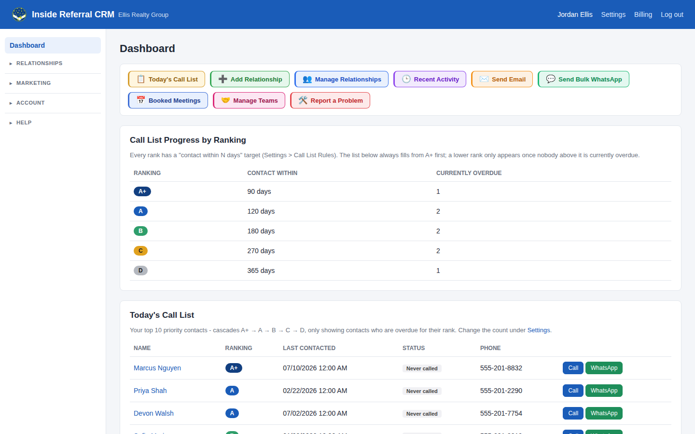Open Booked Meetings

[168, 100]
